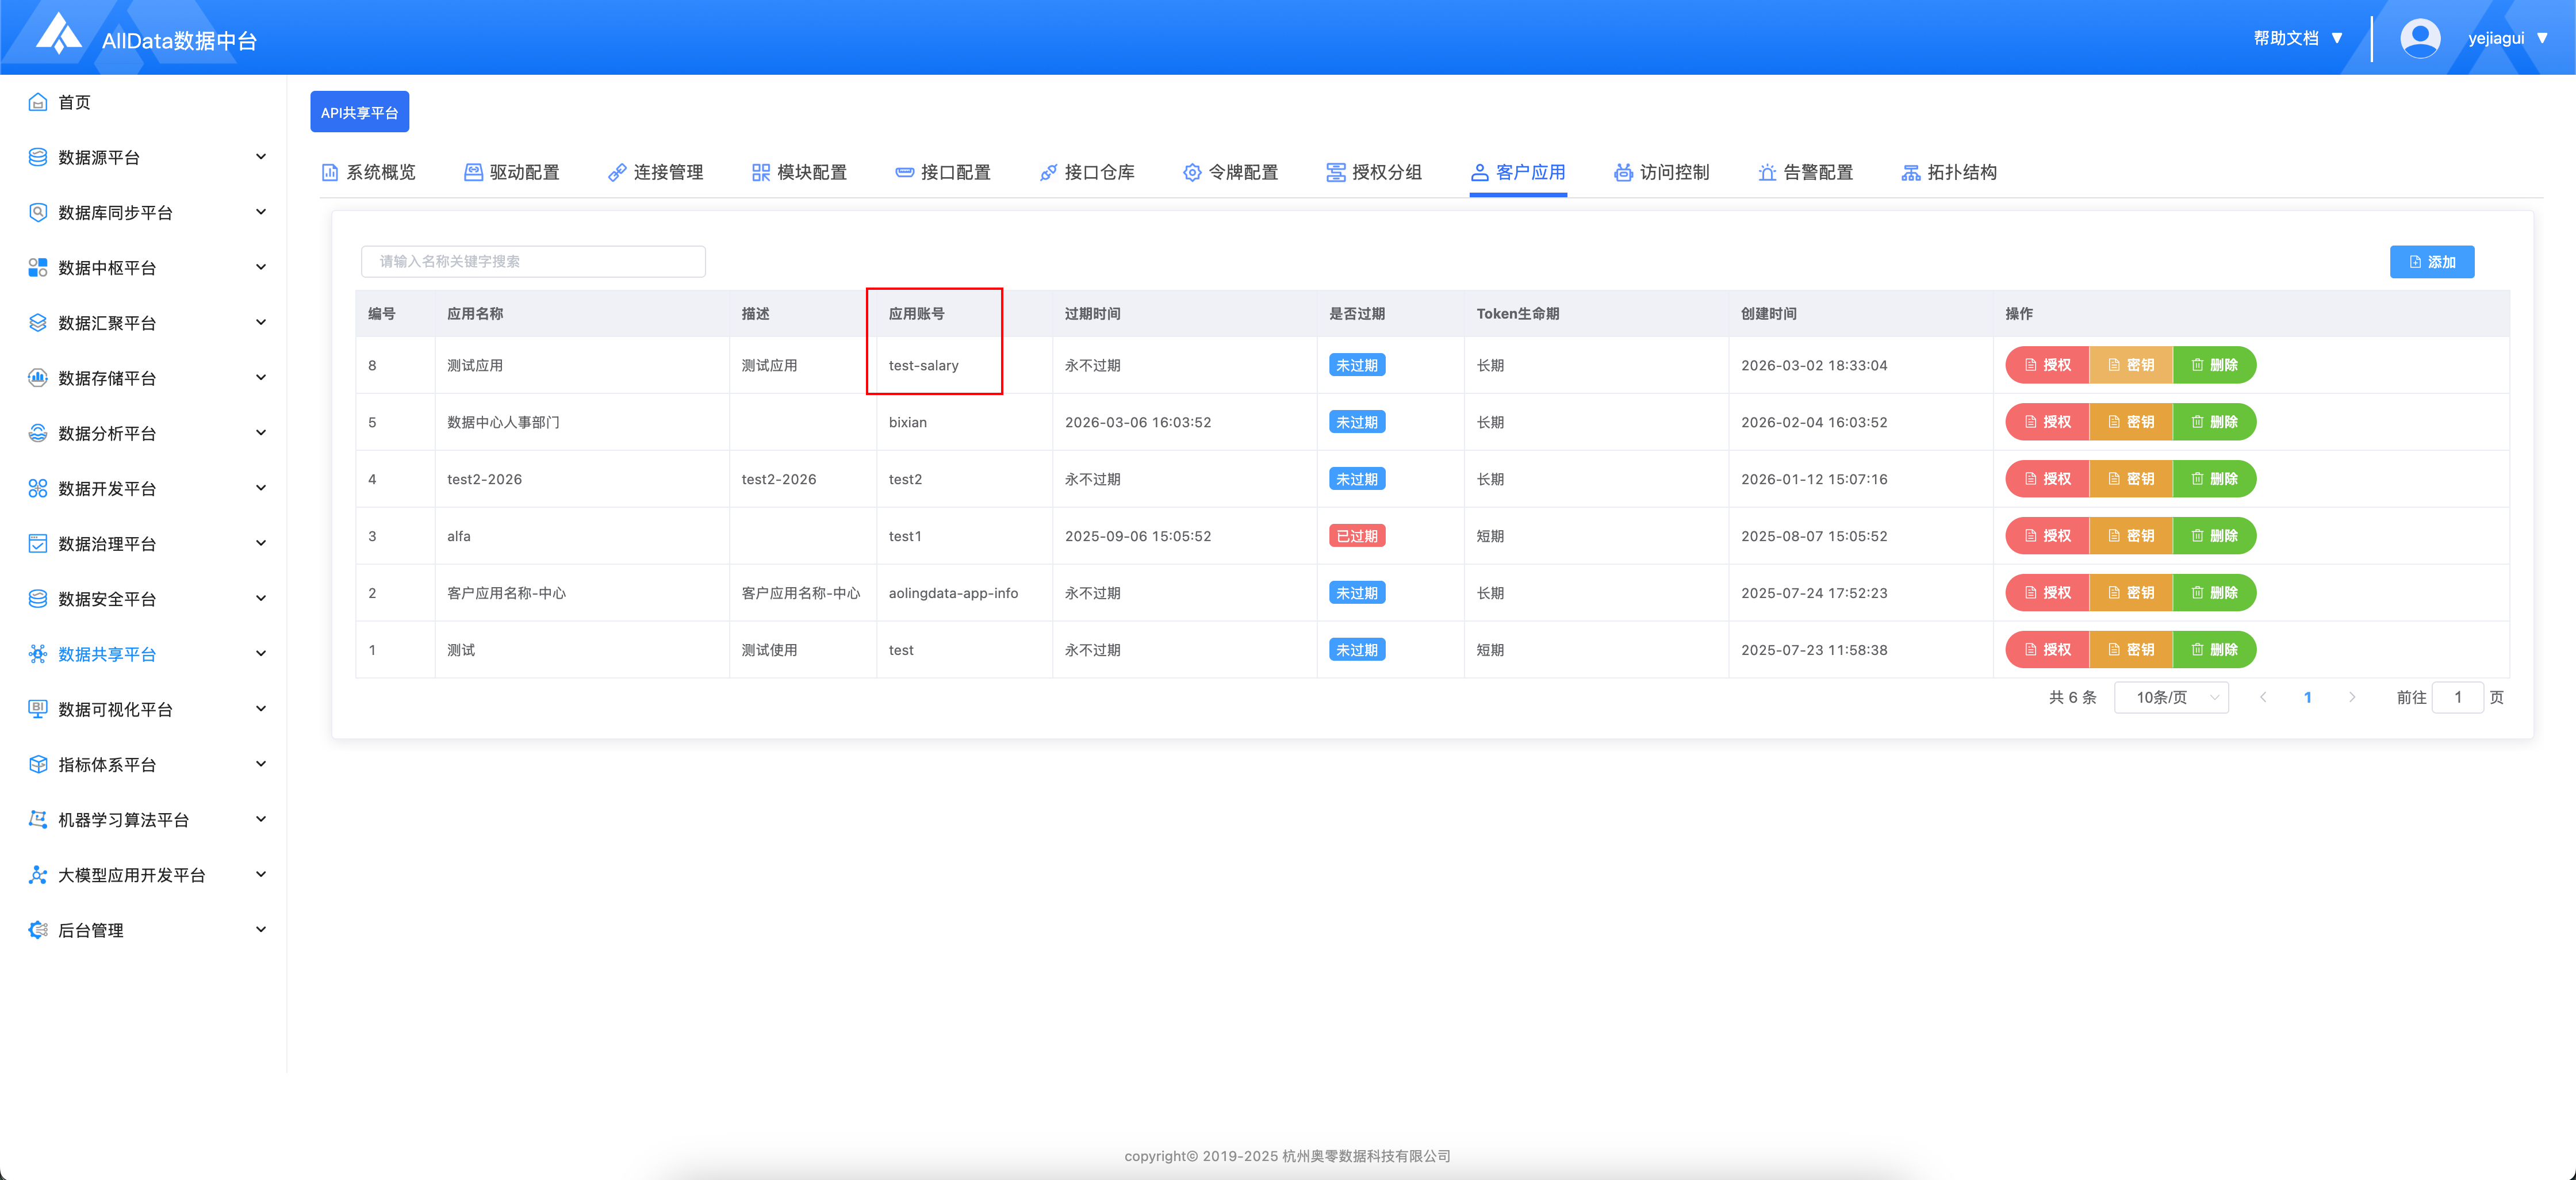Image resolution: width=2576 pixels, height=1180 pixels.
Task: Click the 添加 button
Action: 2431,262
